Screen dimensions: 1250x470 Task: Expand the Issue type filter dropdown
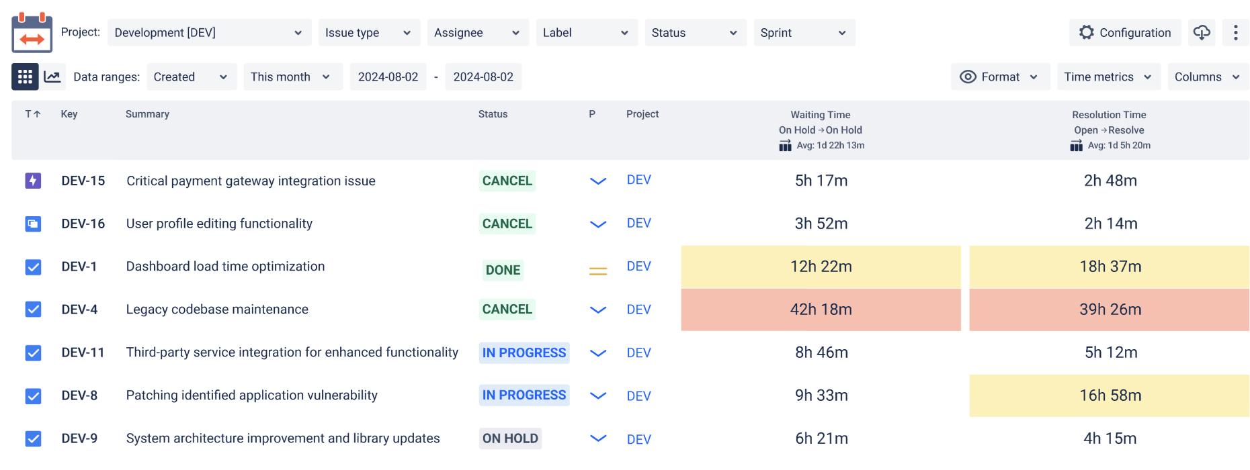[x=369, y=32]
